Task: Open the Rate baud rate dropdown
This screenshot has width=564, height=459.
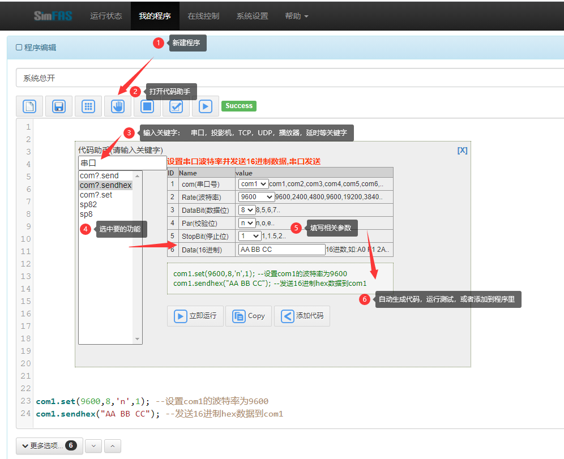Action: click(x=256, y=197)
